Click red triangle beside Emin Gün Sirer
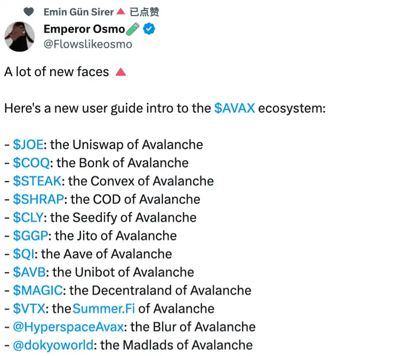 coord(121,12)
